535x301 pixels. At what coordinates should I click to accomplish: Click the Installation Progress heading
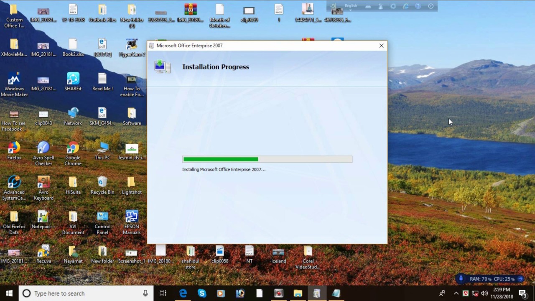coord(216,67)
